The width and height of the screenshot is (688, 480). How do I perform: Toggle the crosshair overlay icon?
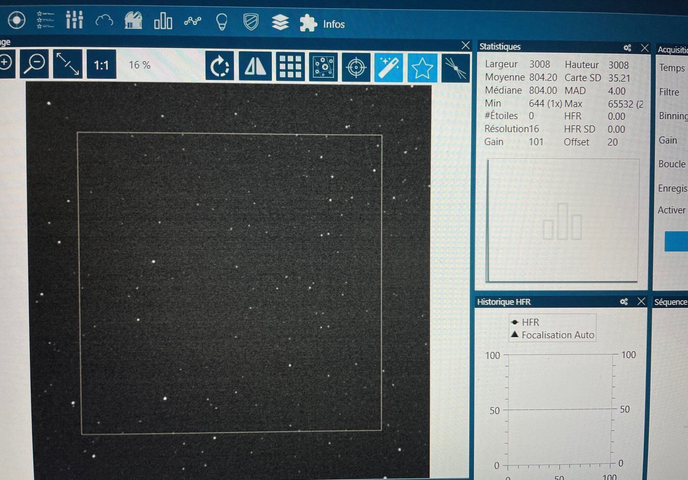[x=356, y=67]
